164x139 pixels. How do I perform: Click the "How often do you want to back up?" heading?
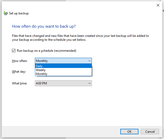(44, 26)
